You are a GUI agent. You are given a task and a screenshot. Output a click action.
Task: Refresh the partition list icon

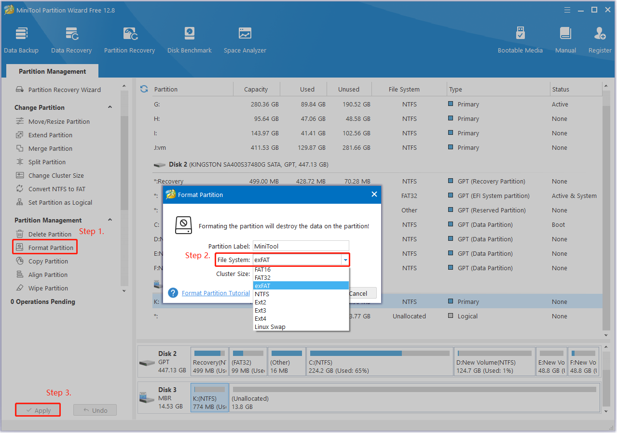coord(144,89)
